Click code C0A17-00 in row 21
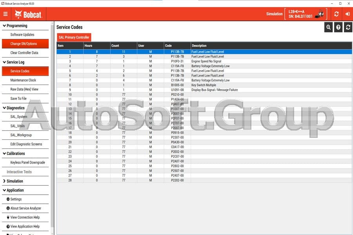The height and width of the screenshot is (235, 353). point(177,147)
